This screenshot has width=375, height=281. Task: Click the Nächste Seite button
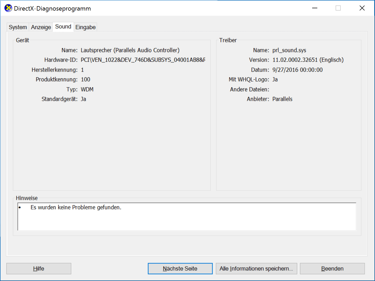pos(180,269)
